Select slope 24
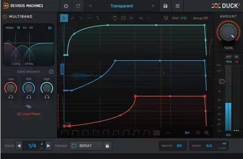243x159 pixels. click(24, 27)
